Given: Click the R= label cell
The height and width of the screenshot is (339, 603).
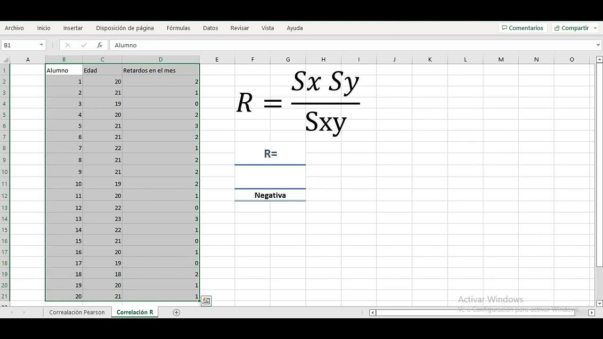Looking at the screenshot, I should coord(270,153).
